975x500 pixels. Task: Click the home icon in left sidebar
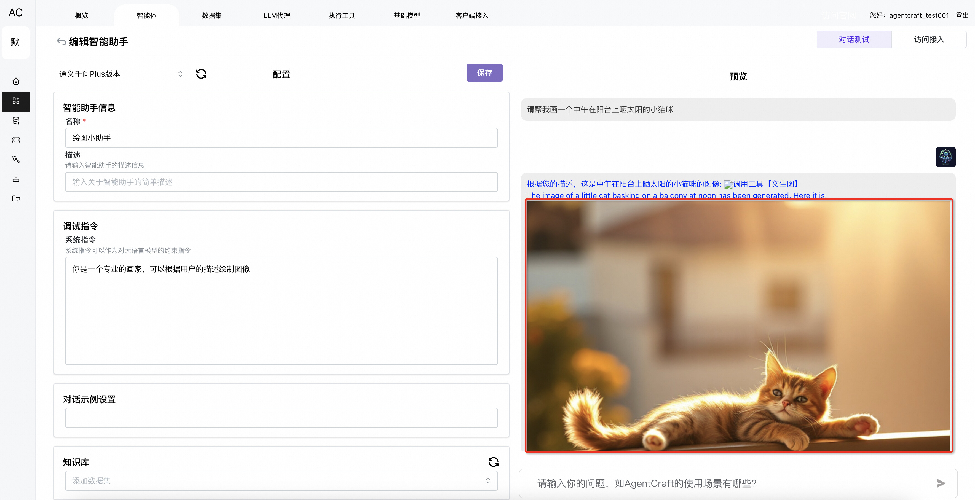(x=16, y=81)
